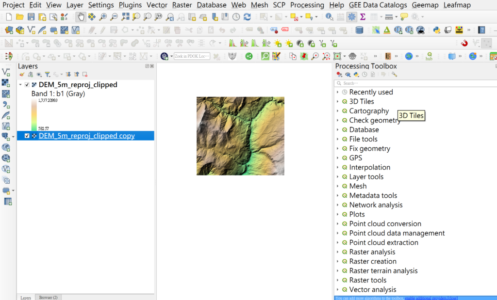Click the legend color ramp gradient
This screenshot has width=497, height=300.
click(x=34, y=114)
